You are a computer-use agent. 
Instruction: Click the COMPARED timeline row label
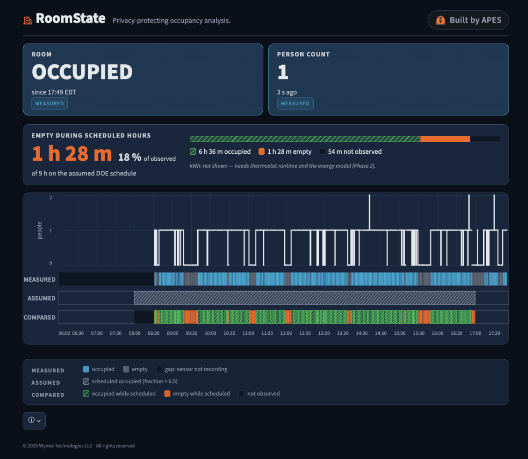click(39, 317)
